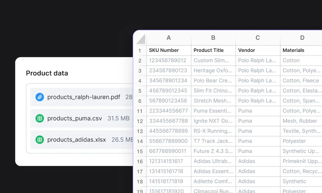The width and height of the screenshot is (322, 193).
Task: Select column A header
Action: click(169, 38)
